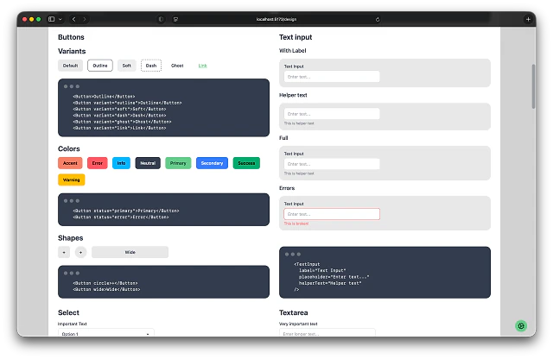
Task: Click the status="primary" code line
Action: (x=126, y=211)
